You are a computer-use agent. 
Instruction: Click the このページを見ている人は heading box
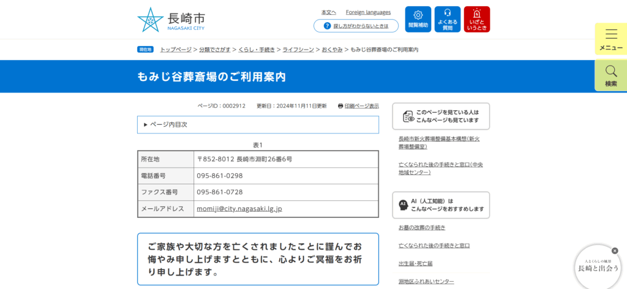(x=441, y=116)
